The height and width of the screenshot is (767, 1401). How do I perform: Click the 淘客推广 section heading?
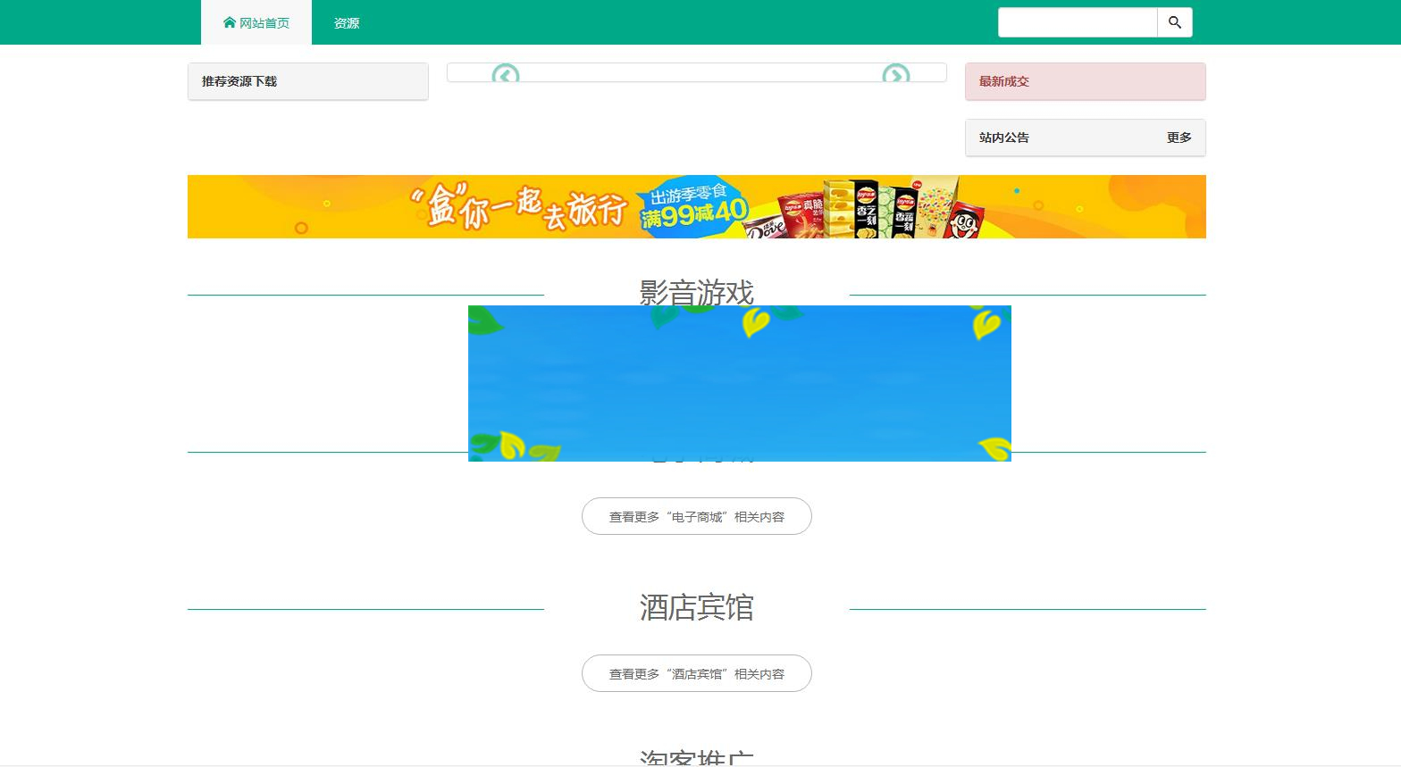tap(696, 757)
